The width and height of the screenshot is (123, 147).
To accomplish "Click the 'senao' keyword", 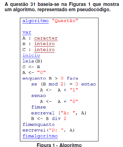I will tap(39, 96).
